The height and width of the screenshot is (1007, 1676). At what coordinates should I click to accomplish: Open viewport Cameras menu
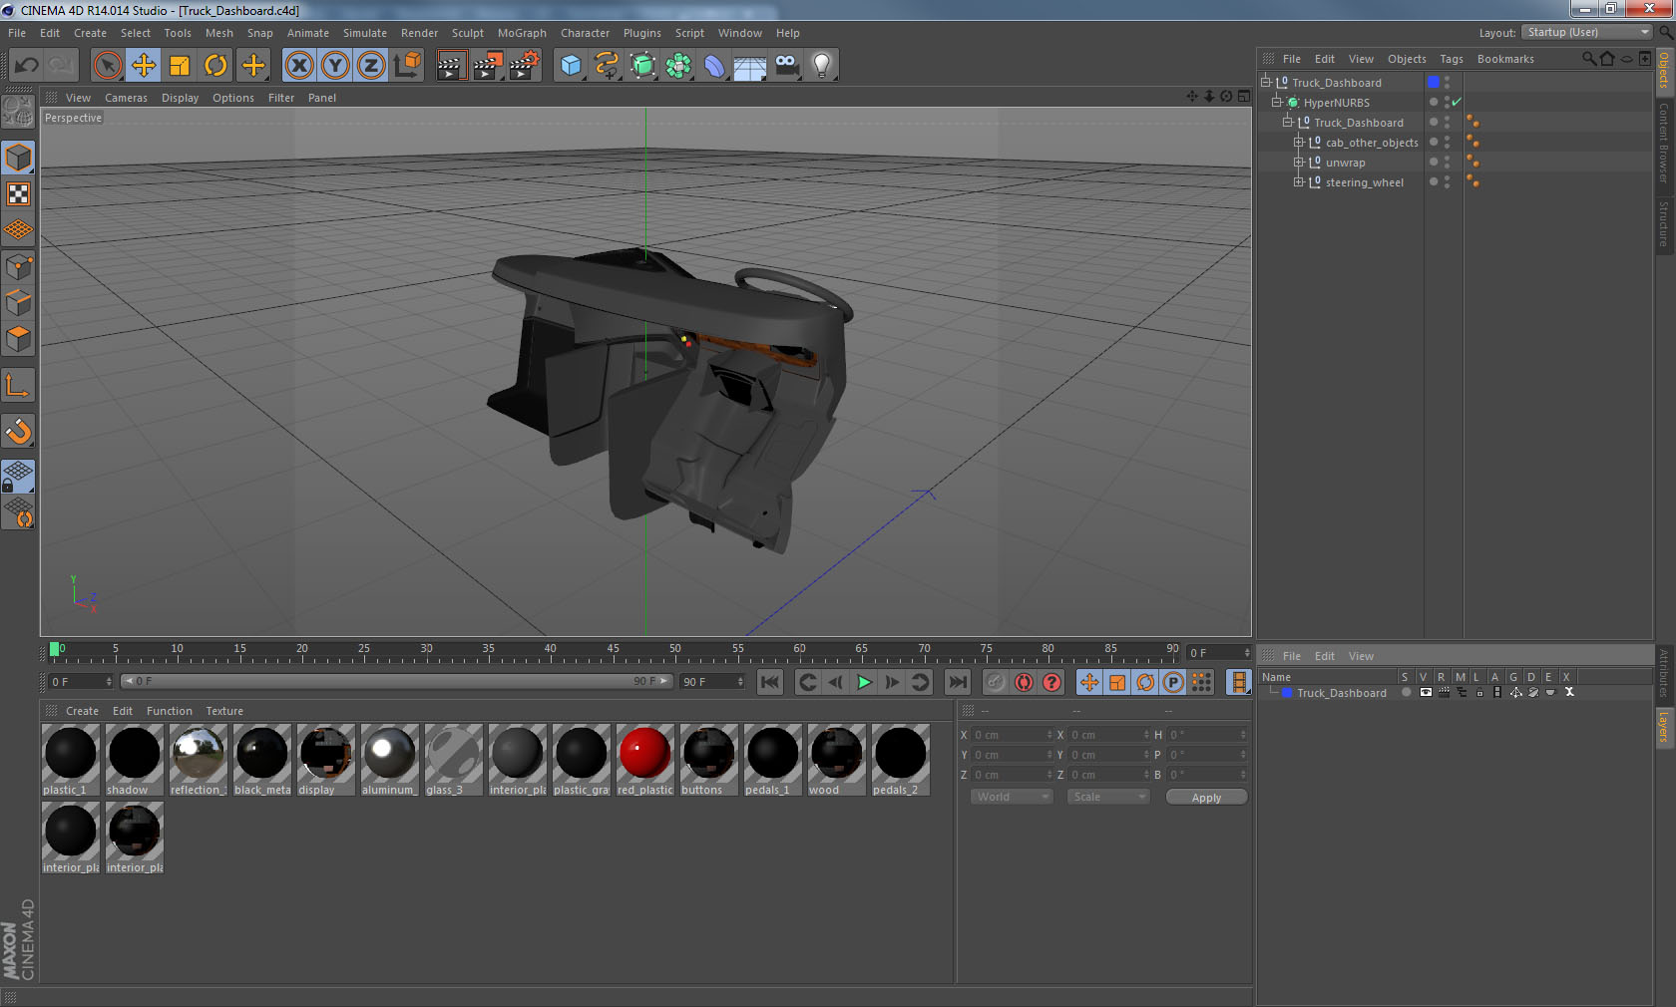click(x=126, y=98)
